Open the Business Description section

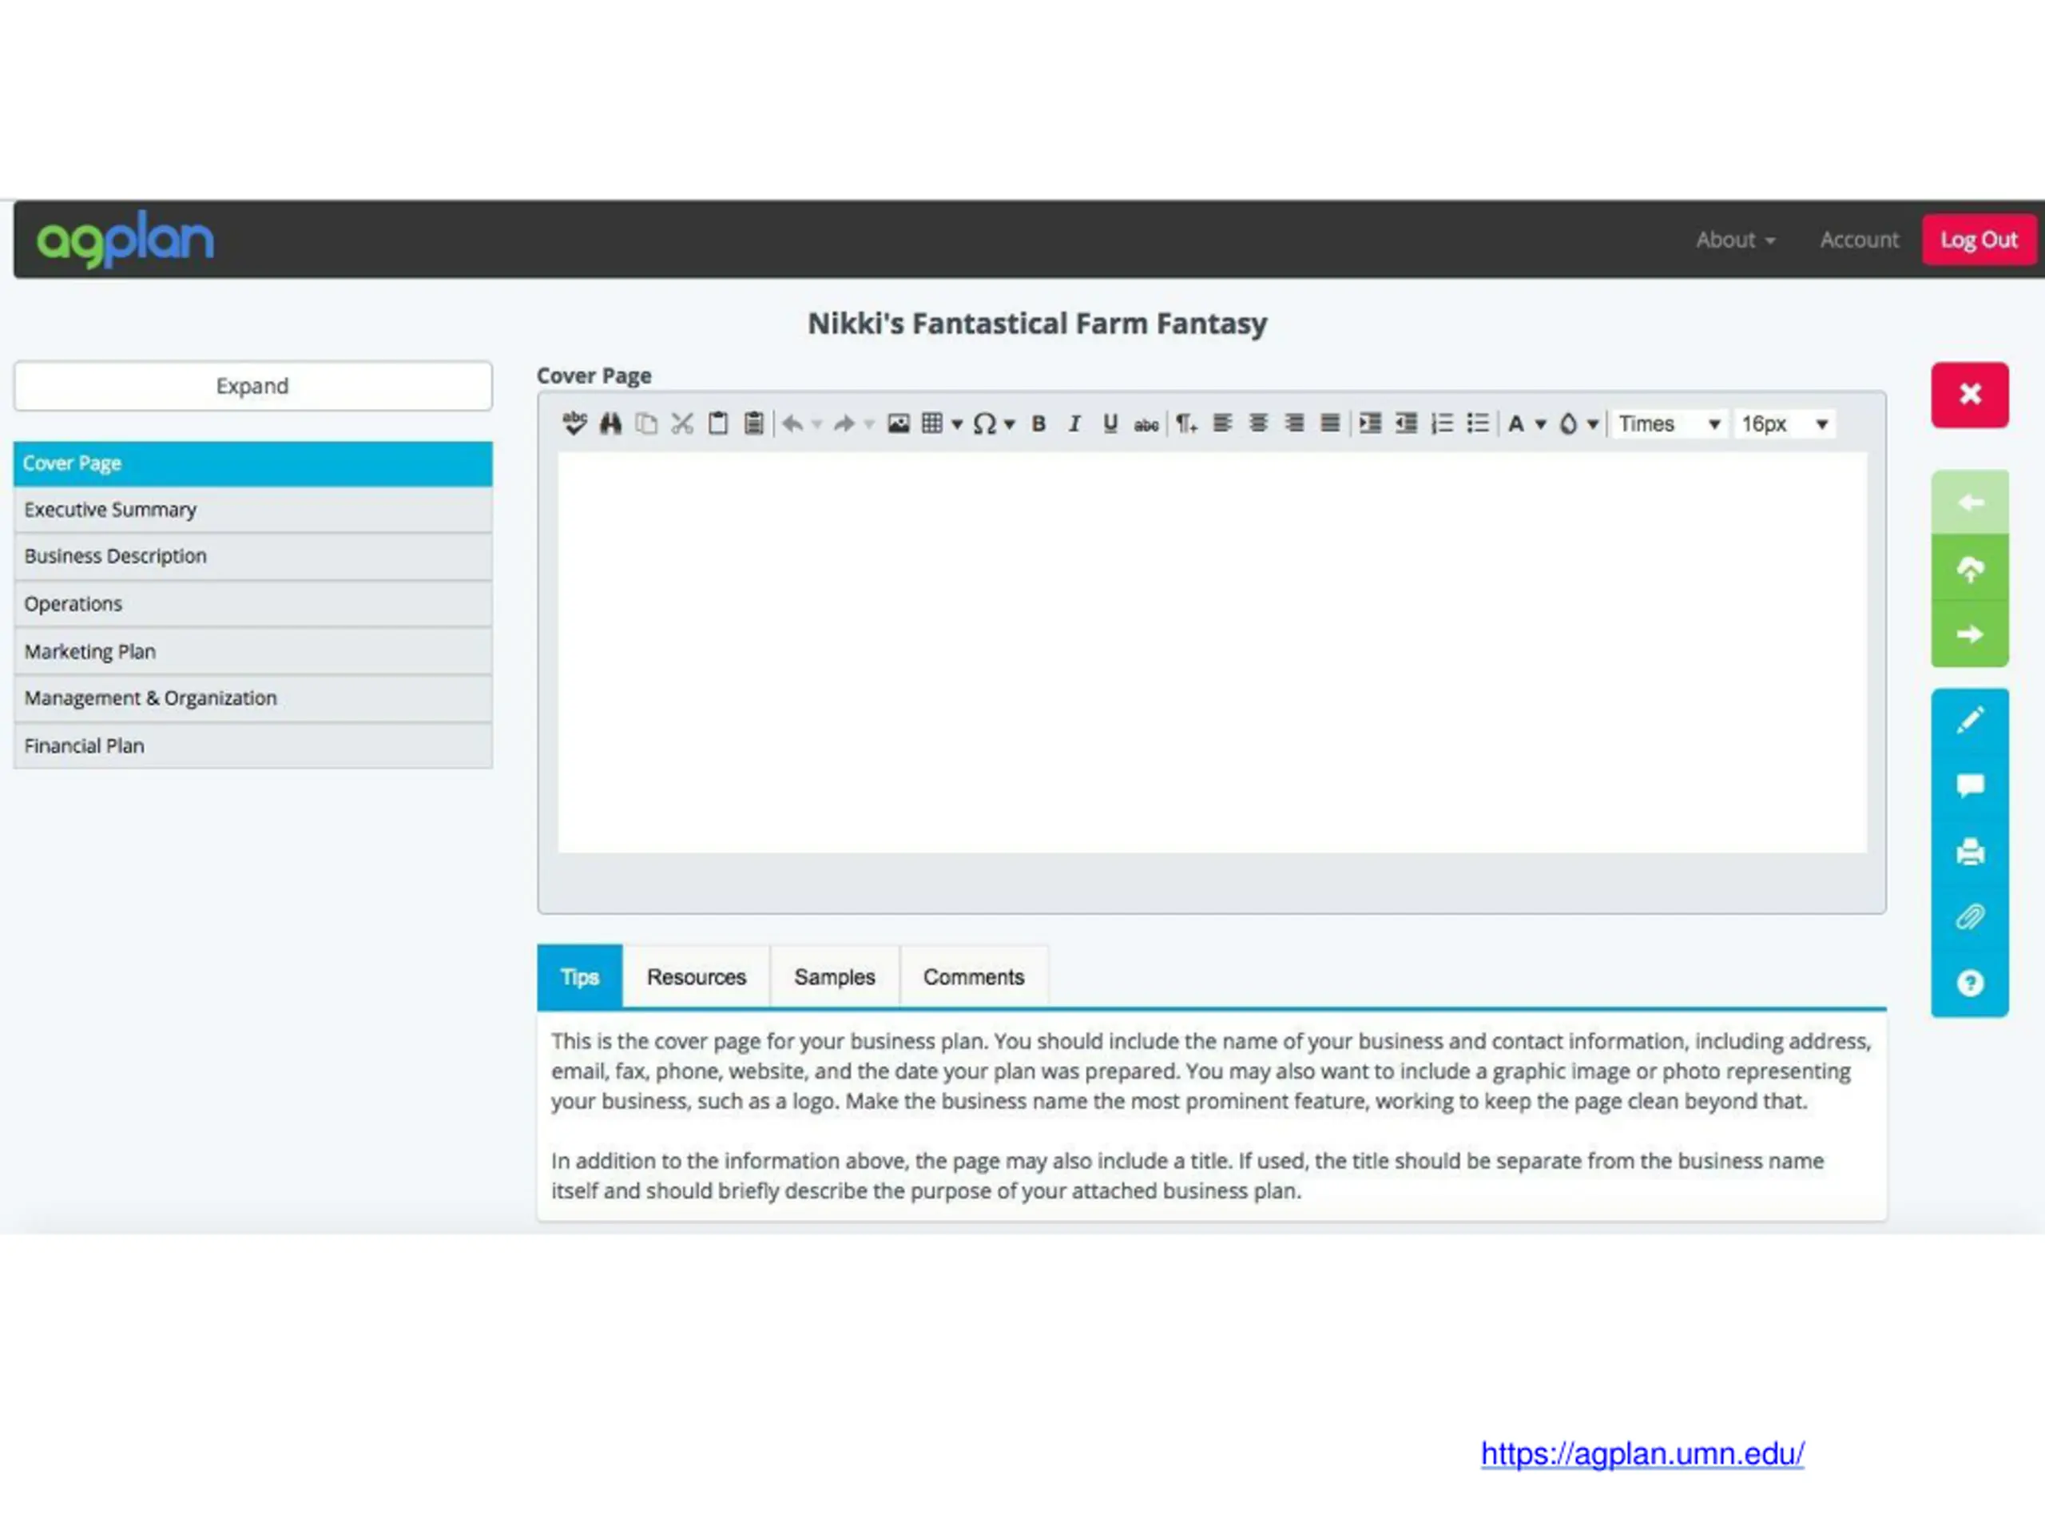tap(252, 557)
